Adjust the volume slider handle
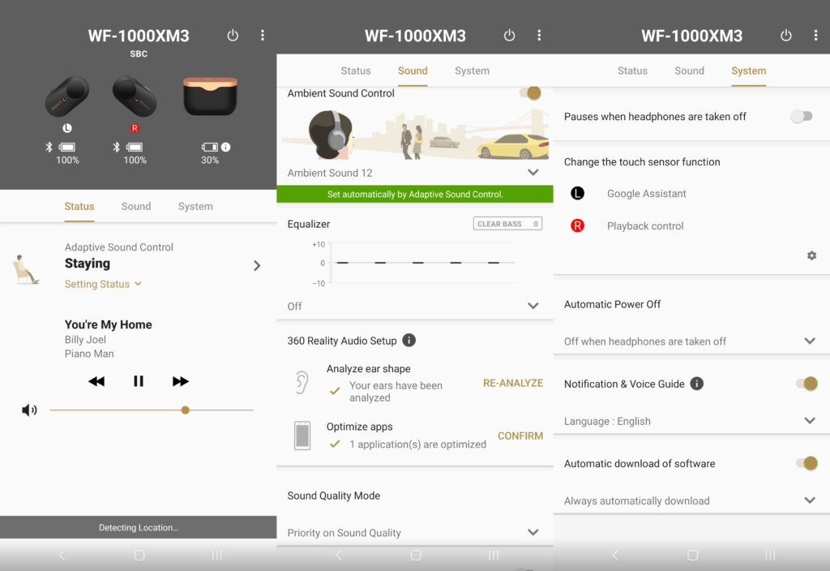 point(186,410)
